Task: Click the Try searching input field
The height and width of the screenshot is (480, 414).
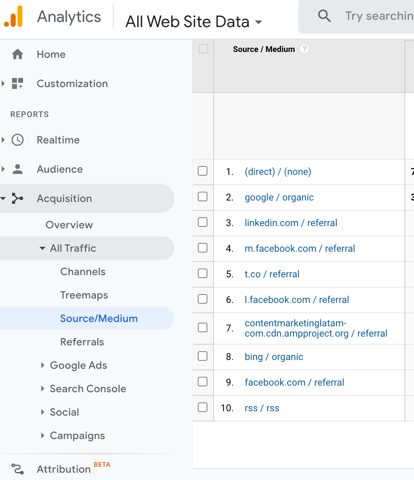Action: pyautogui.click(x=377, y=16)
